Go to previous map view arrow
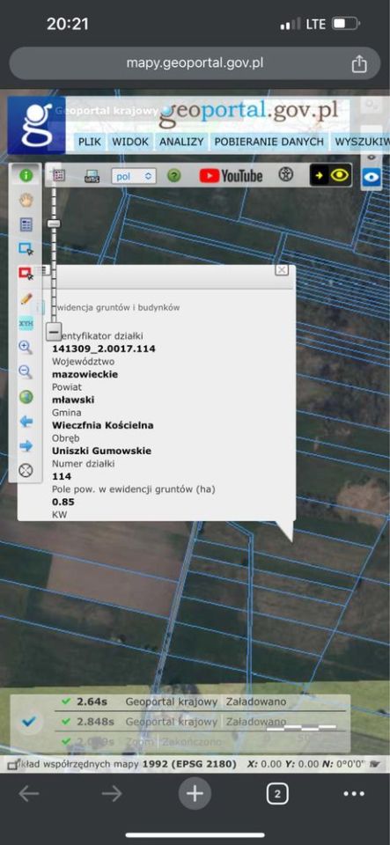This screenshot has width=390, height=845. point(26,422)
